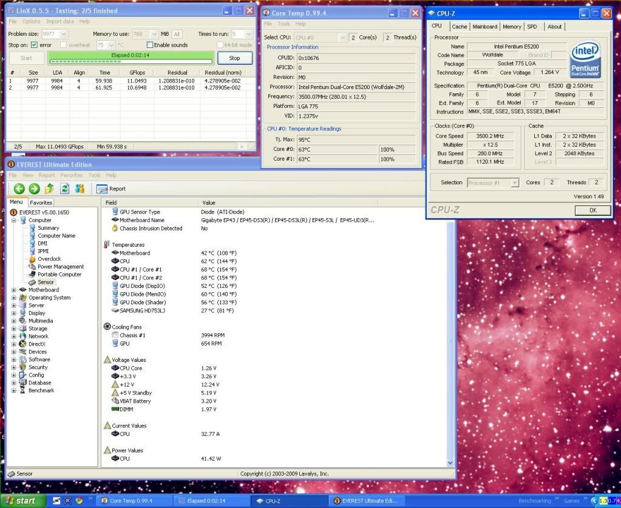Expand the Devices tree node
621x508 pixels.
coord(13,352)
